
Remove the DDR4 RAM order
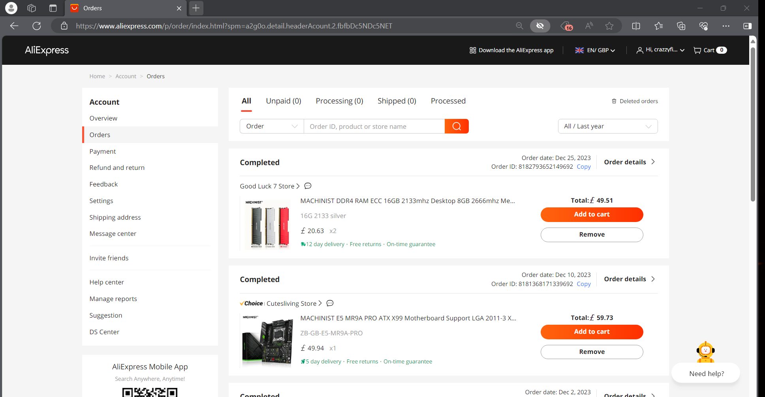pos(592,235)
